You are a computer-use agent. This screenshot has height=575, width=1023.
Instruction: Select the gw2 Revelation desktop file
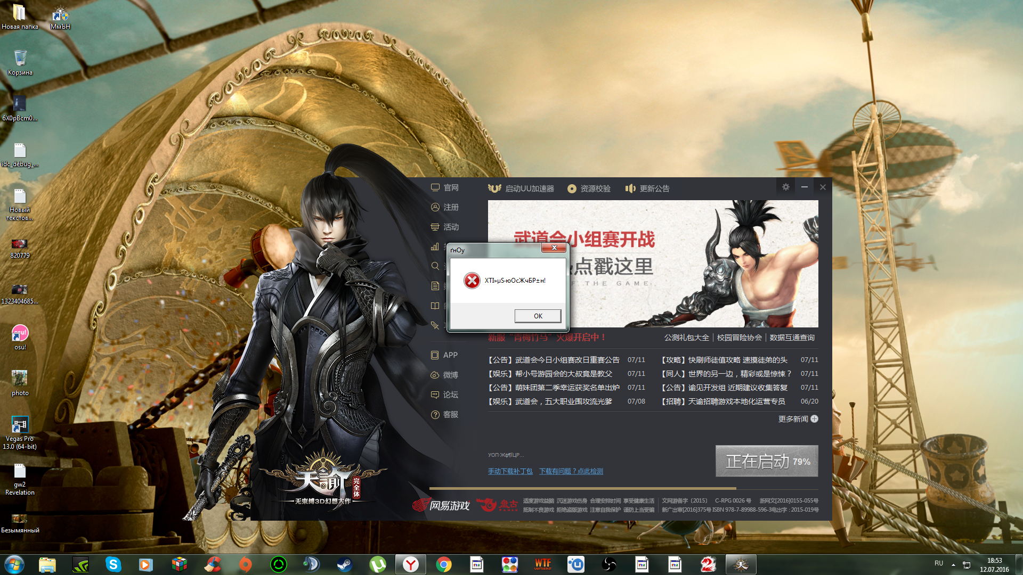(20, 478)
